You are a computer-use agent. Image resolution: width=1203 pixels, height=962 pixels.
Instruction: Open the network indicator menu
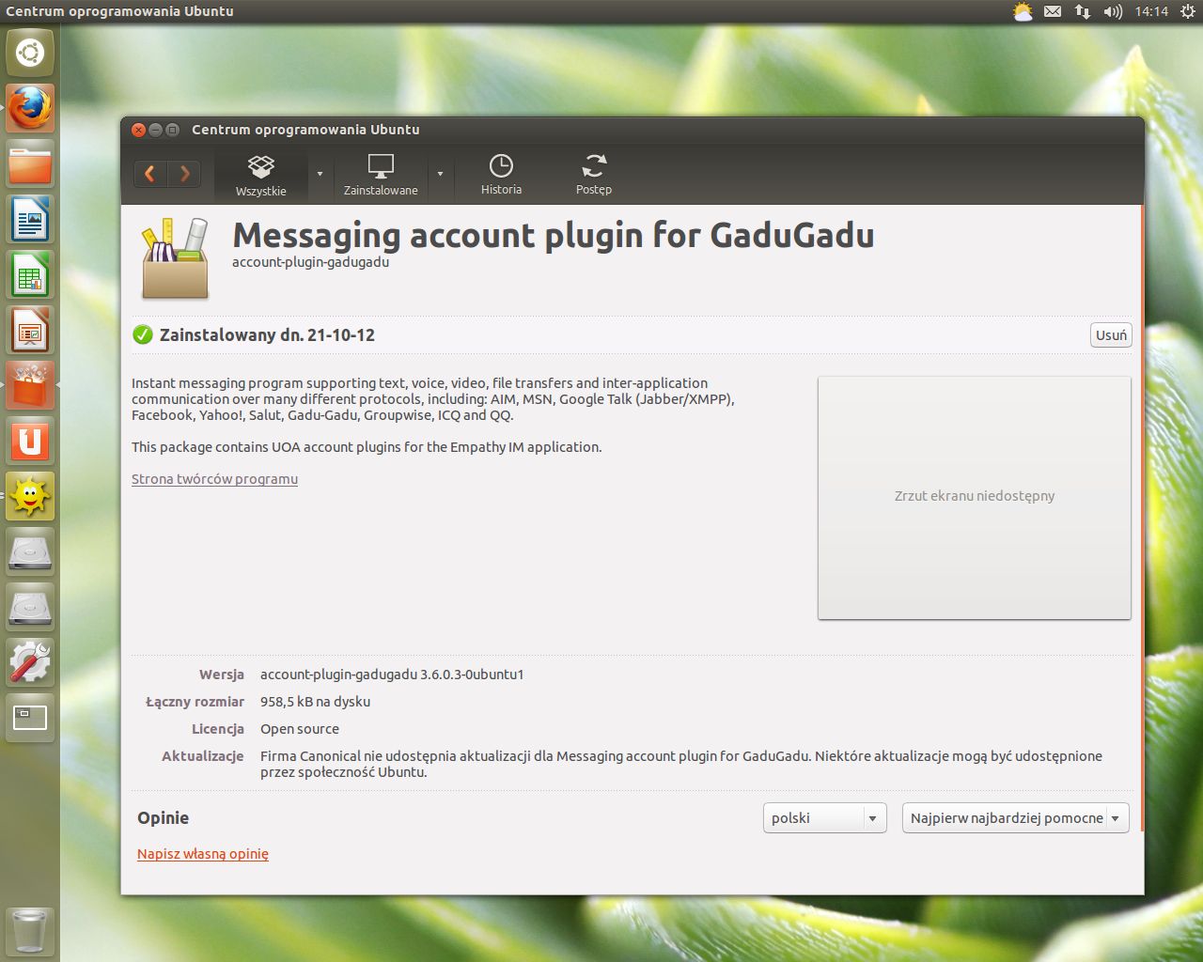(1083, 11)
